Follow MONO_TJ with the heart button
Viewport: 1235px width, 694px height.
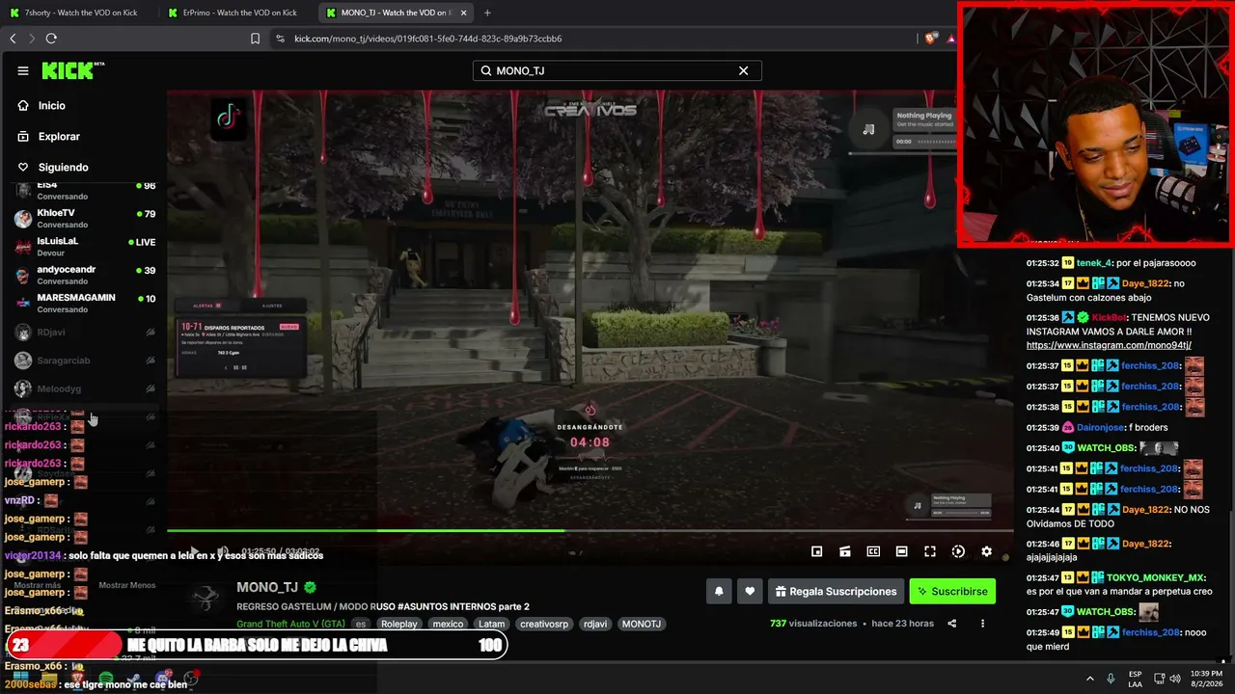750,591
